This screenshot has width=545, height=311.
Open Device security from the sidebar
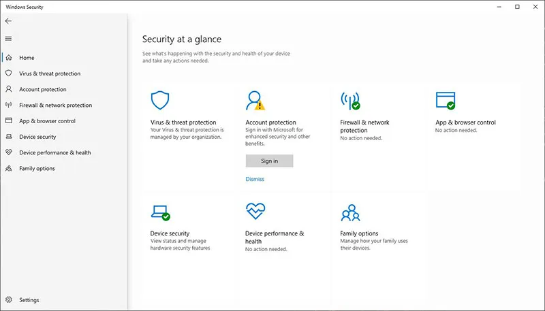coord(37,137)
